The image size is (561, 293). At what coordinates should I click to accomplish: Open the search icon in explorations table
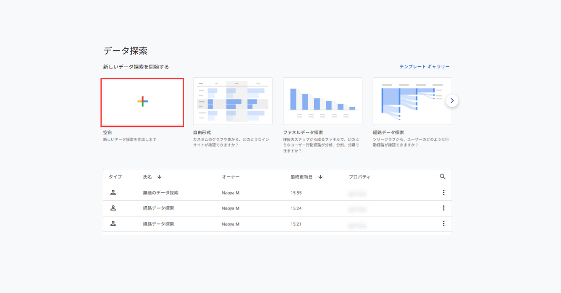443,177
